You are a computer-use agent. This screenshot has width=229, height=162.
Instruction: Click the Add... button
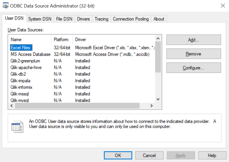click(x=194, y=40)
